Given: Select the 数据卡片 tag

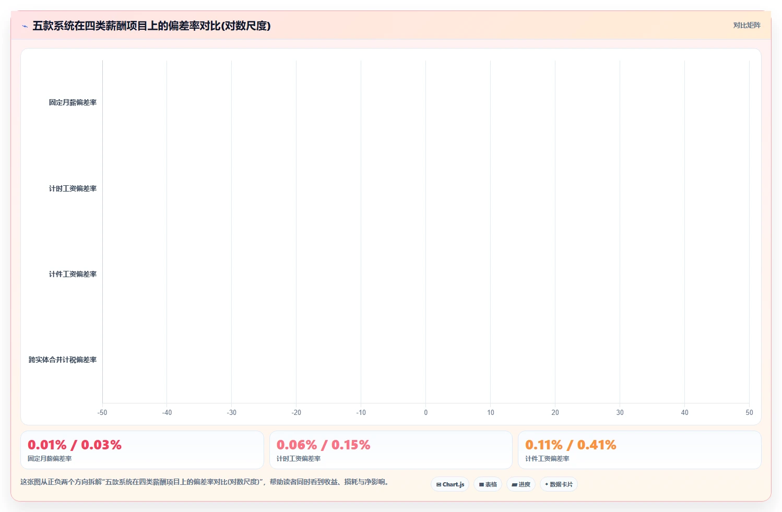Looking at the screenshot, I should (x=559, y=484).
